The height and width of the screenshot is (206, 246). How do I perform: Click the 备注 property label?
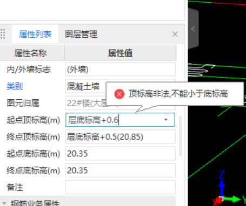(x=15, y=187)
